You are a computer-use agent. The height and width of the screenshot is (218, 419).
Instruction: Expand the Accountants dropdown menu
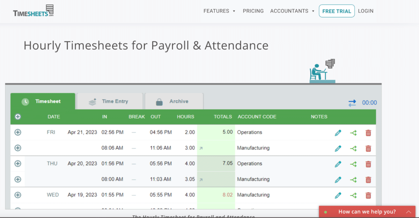tap(293, 11)
